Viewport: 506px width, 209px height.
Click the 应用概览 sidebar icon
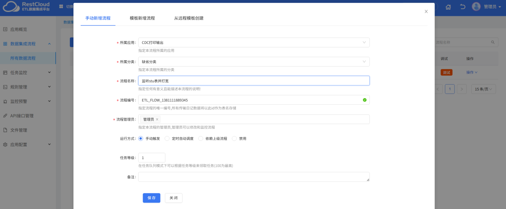click(x=6, y=29)
